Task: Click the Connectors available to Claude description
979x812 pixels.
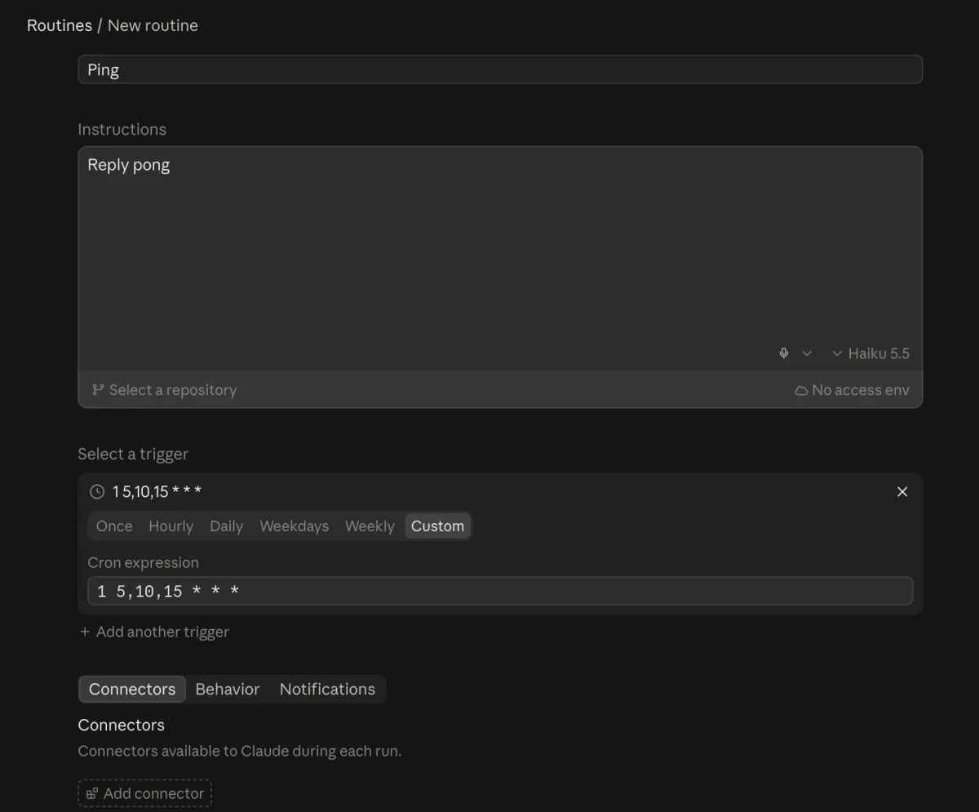Action: 240,751
